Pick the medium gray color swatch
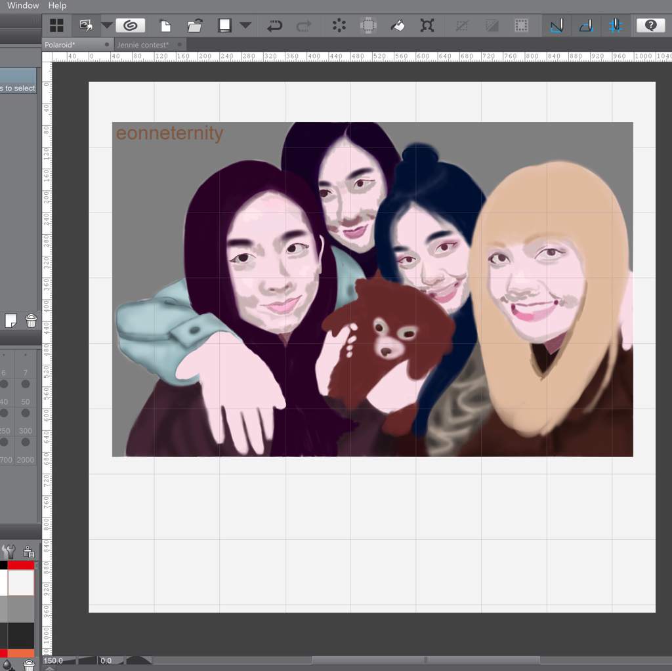Image resolution: width=672 pixels, height=671 pixels. [20, 609]
